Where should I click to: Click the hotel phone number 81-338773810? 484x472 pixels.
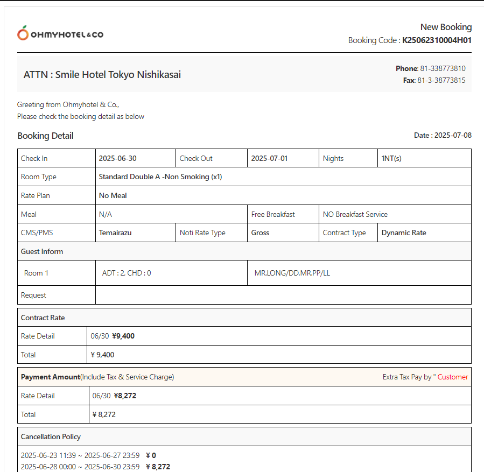pos(443,68)
